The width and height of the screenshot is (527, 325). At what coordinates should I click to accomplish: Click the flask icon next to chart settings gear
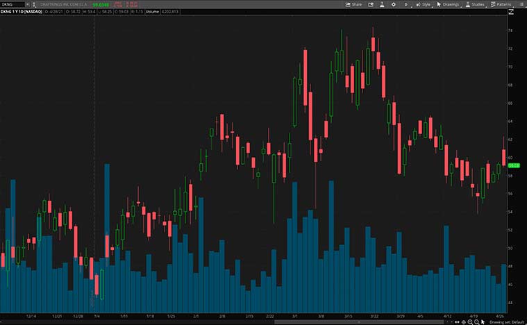[x=382, y=4]
